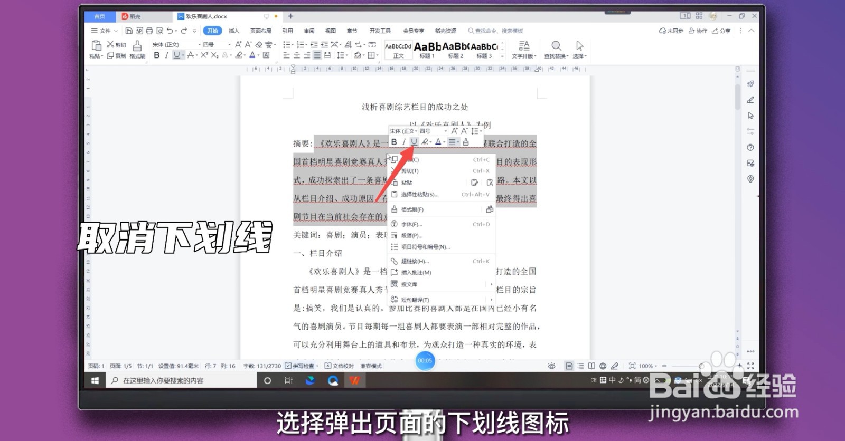Click the clear formatting eraser icon
Viewport: 845px width, 441px height.
[x=259, y=44]
